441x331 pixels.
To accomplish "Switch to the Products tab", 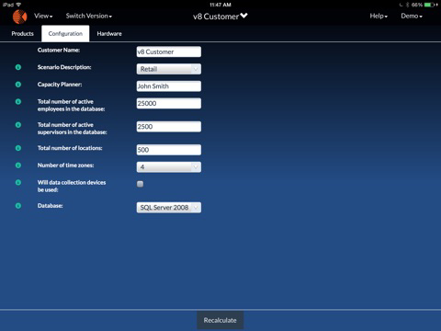I will (x=22, y=34).
